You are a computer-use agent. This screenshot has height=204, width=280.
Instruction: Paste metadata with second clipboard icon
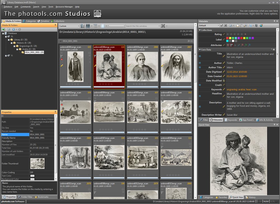(242, 25)
